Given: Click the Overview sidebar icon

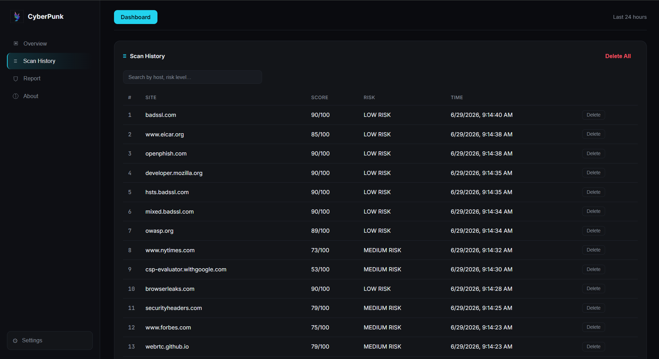Looking at the screenshot, I should 16,43.
